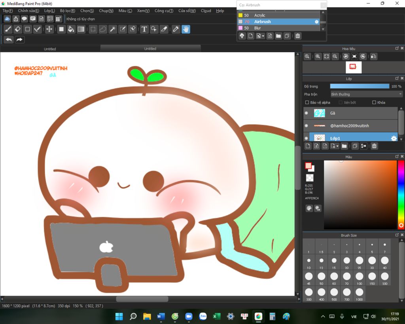Click the Redo arrow
The image size is (405, 324).
19,40
